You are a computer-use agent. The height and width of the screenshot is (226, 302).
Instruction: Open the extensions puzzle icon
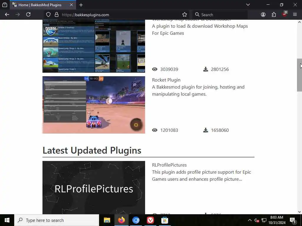pyautogui.click(x=274, y=15)
